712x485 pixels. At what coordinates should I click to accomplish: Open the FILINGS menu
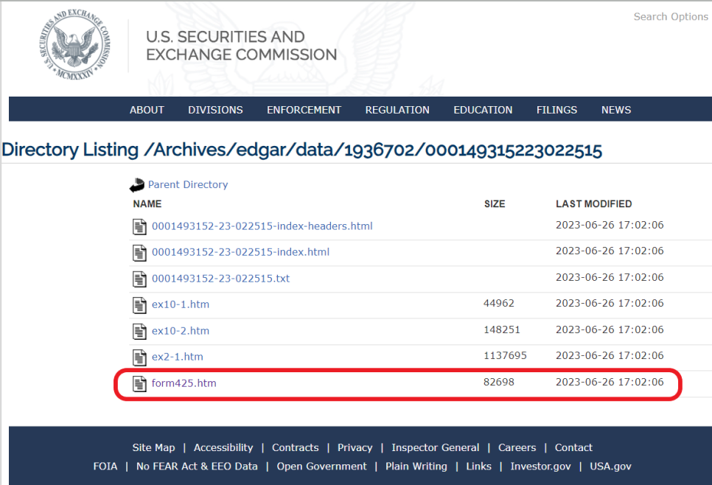tap(556, 110)
